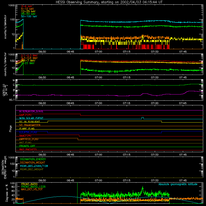This screenshot has height=206, width=206.
Task: Click the C class tick label on GOES plot
Action: coord(14,85)
